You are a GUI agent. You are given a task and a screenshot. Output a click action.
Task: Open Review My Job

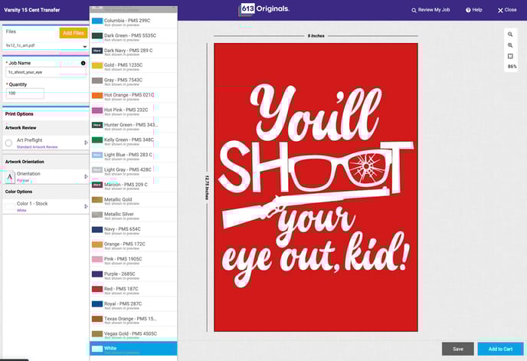pos(430,10)
